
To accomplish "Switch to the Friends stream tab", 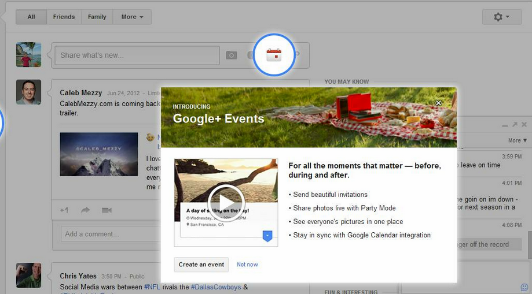I will click(x=64, y=17).
